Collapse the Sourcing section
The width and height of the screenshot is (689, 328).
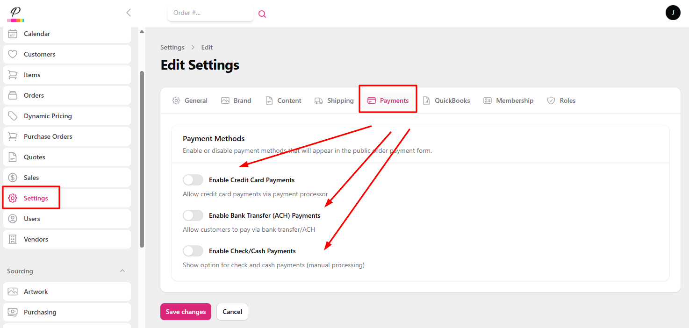tap(122, 271)
